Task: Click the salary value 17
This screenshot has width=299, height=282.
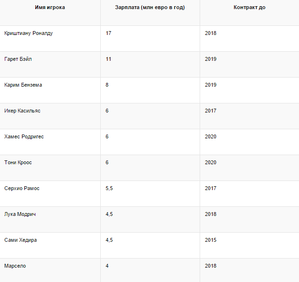Action: (x=108, y=34)
